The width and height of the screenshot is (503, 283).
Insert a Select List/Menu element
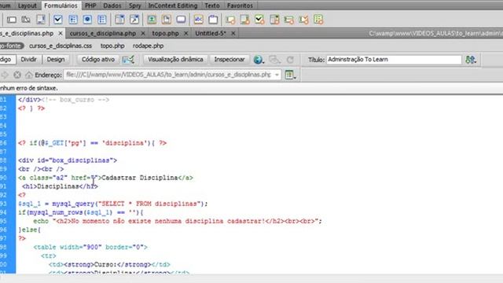[119, 20]
